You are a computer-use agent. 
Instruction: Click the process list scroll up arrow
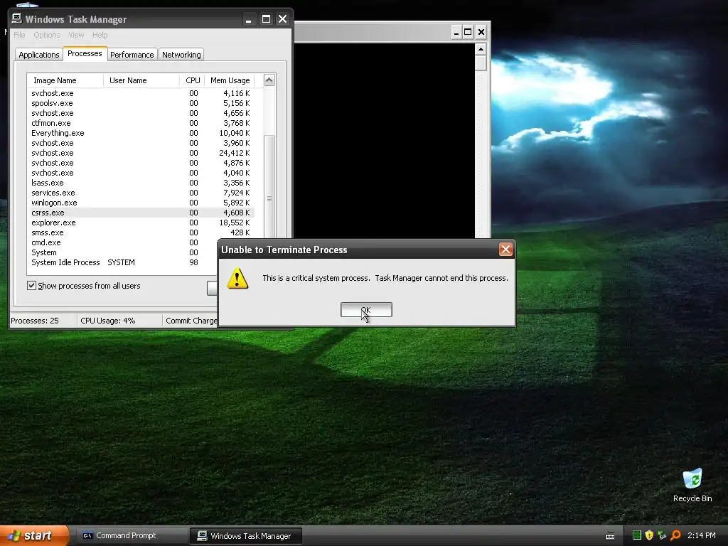(x=269, y=80)
